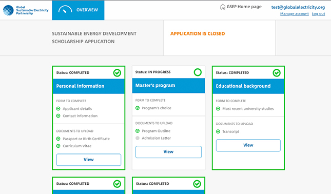The height and width of the screenshot is (194, 331).
Task: View the Master's program section
Action: 168,152
